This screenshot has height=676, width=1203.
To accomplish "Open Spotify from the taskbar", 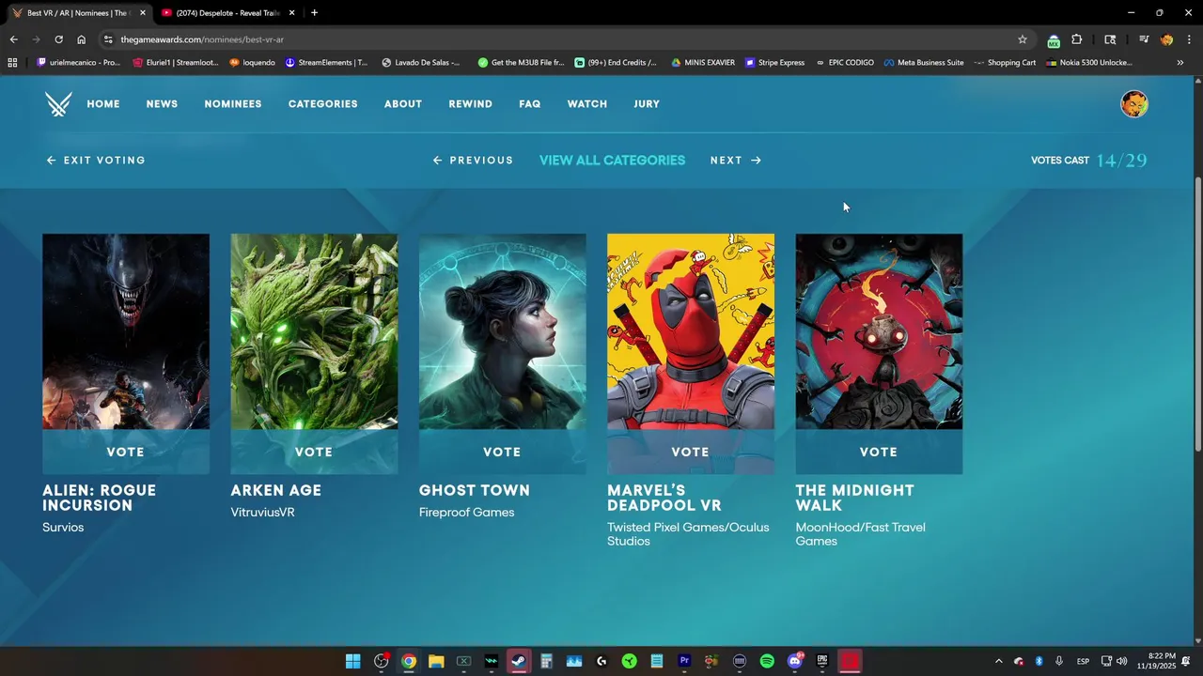I will tap(767, 661).
